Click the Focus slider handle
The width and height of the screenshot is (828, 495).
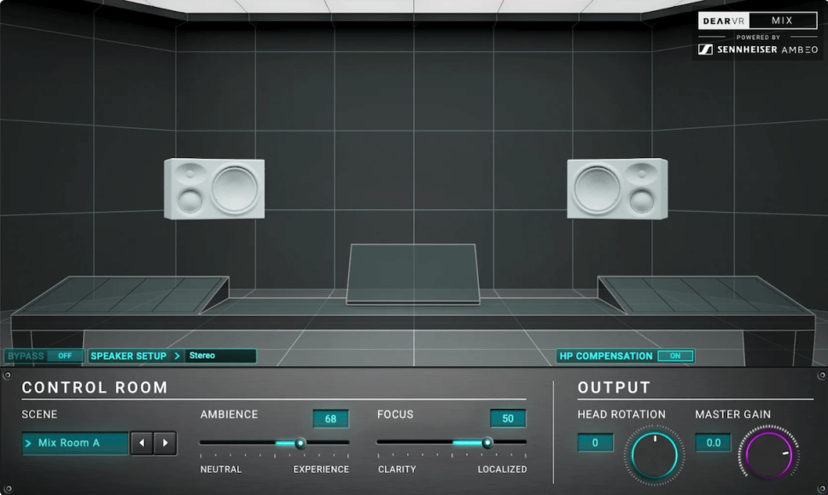pyautogui.click(x=487, y=444)
